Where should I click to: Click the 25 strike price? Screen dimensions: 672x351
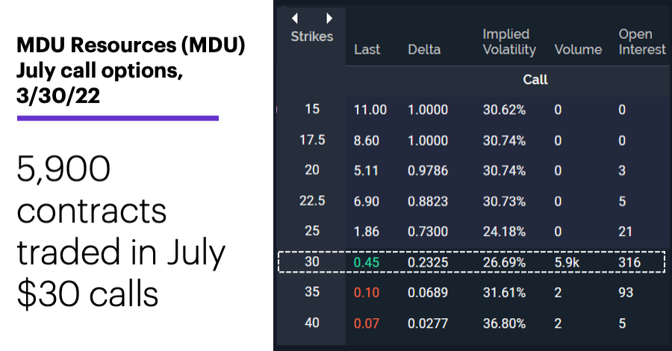tap(312, 231)
